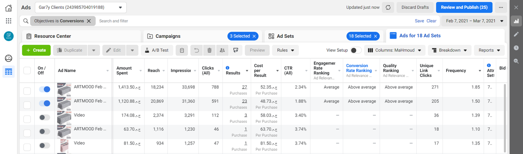The width and height of the screenshot is (523, 154).
Task: Turn on the ARTMOOD ad spending 63.70
Action: (44, 132)
